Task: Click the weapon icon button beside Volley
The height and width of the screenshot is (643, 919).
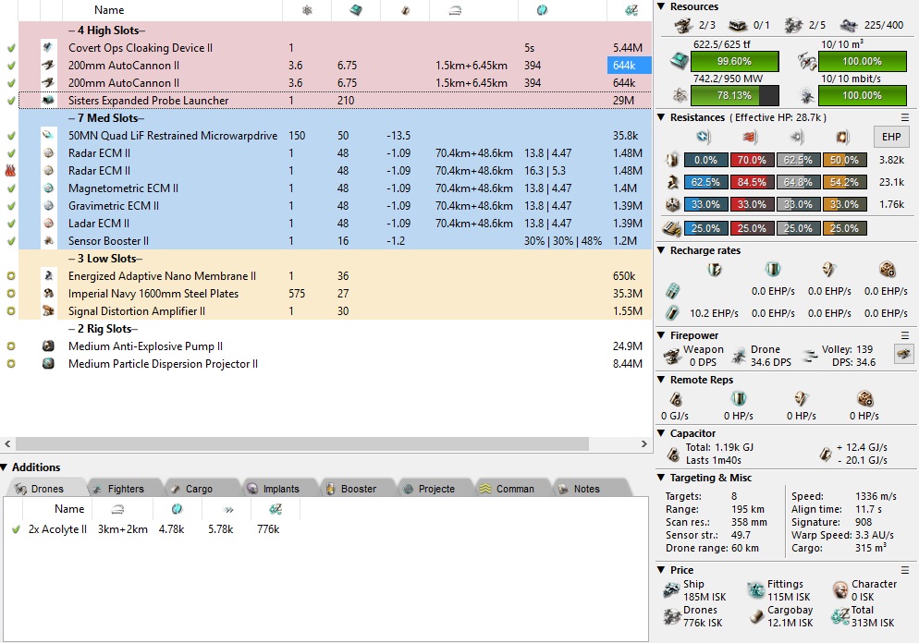Action: click(x=901, y=353)
